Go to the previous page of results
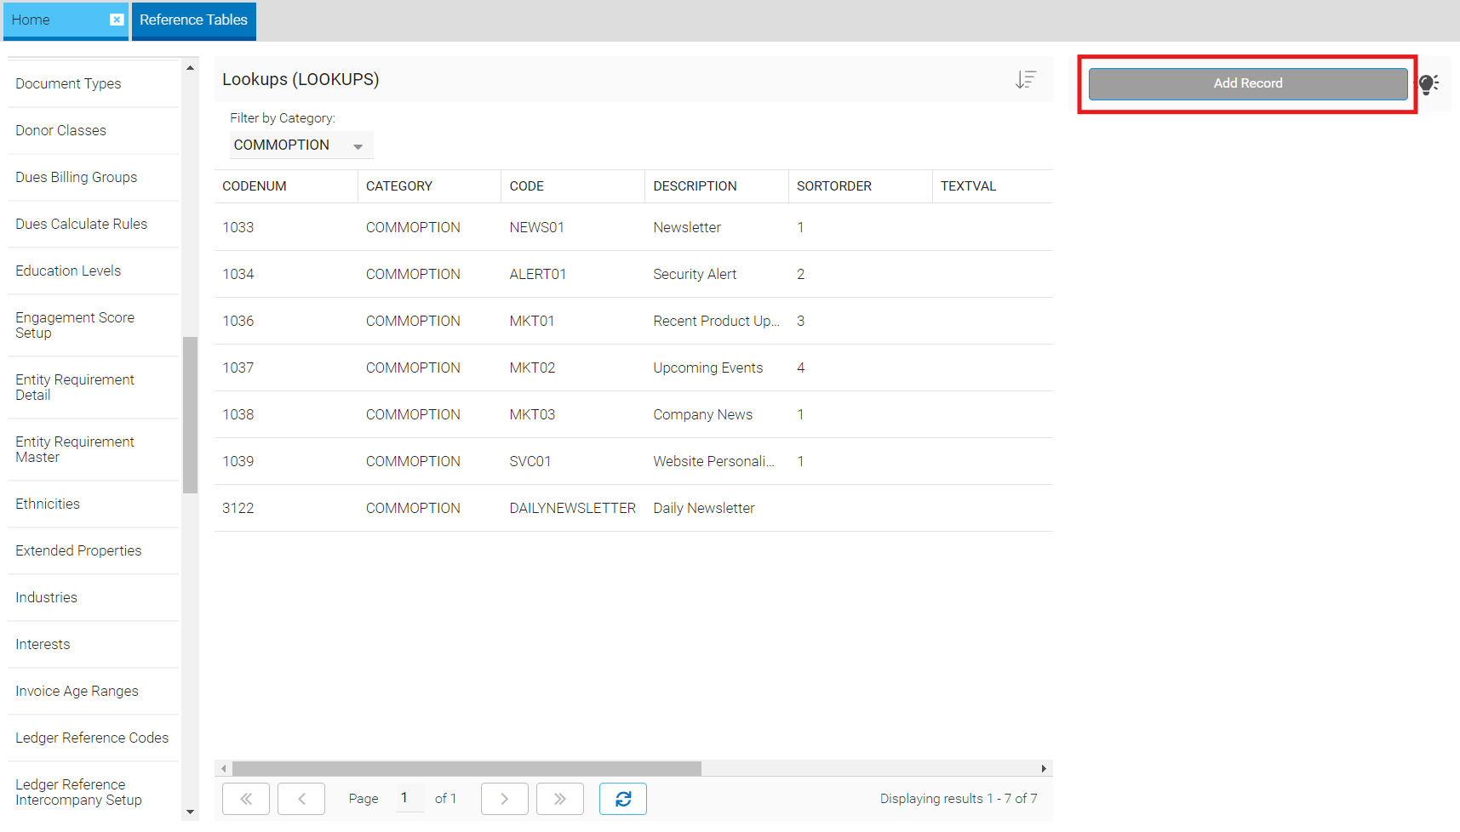The image size is (1460, 832). [x=301, y=799]
